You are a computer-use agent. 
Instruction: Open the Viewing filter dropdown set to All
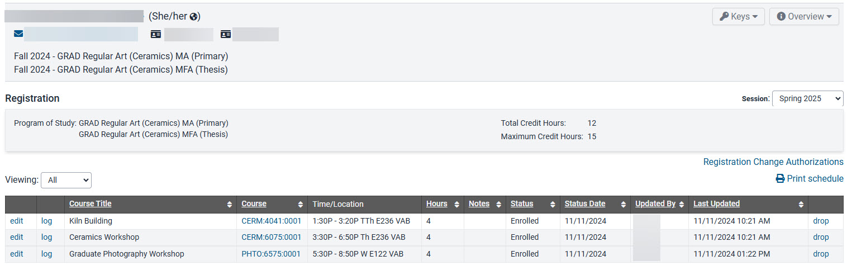[66, 180]
